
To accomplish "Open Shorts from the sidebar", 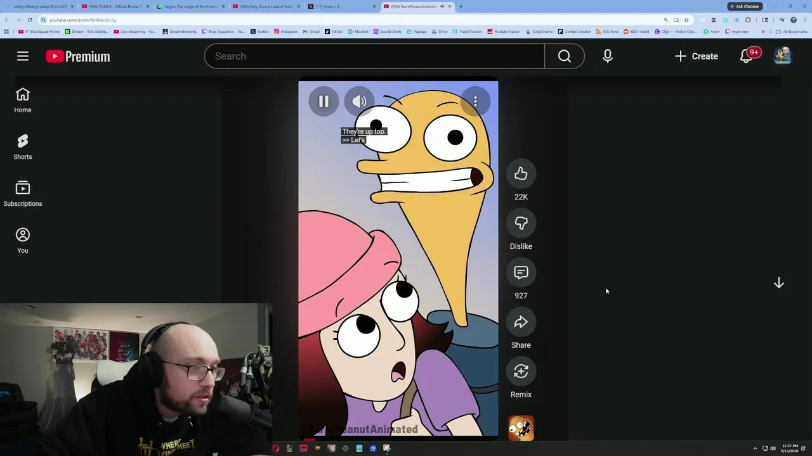I will tap(23, 147).
